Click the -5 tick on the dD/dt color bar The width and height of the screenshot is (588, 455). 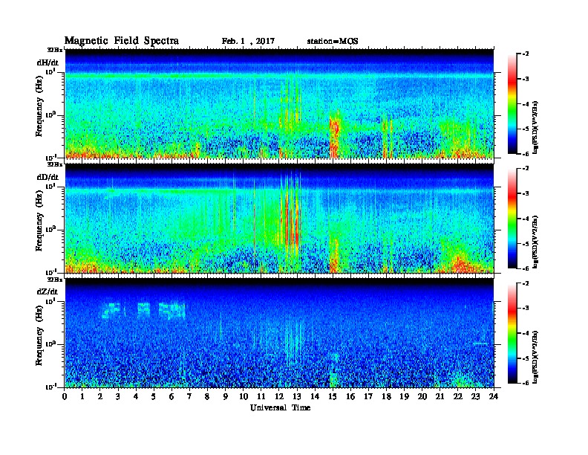coord(526,244)
